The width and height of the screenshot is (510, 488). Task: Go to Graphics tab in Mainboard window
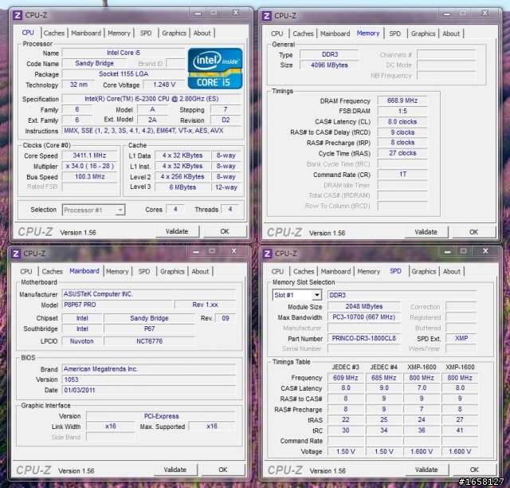pos(172,271)
